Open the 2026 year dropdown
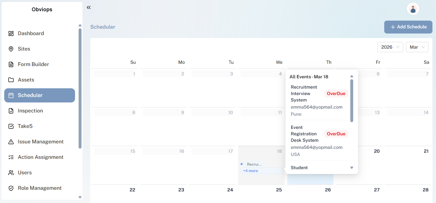Image resolution: width=436 pixels, height=203 pixels. [x=390, y=47]
